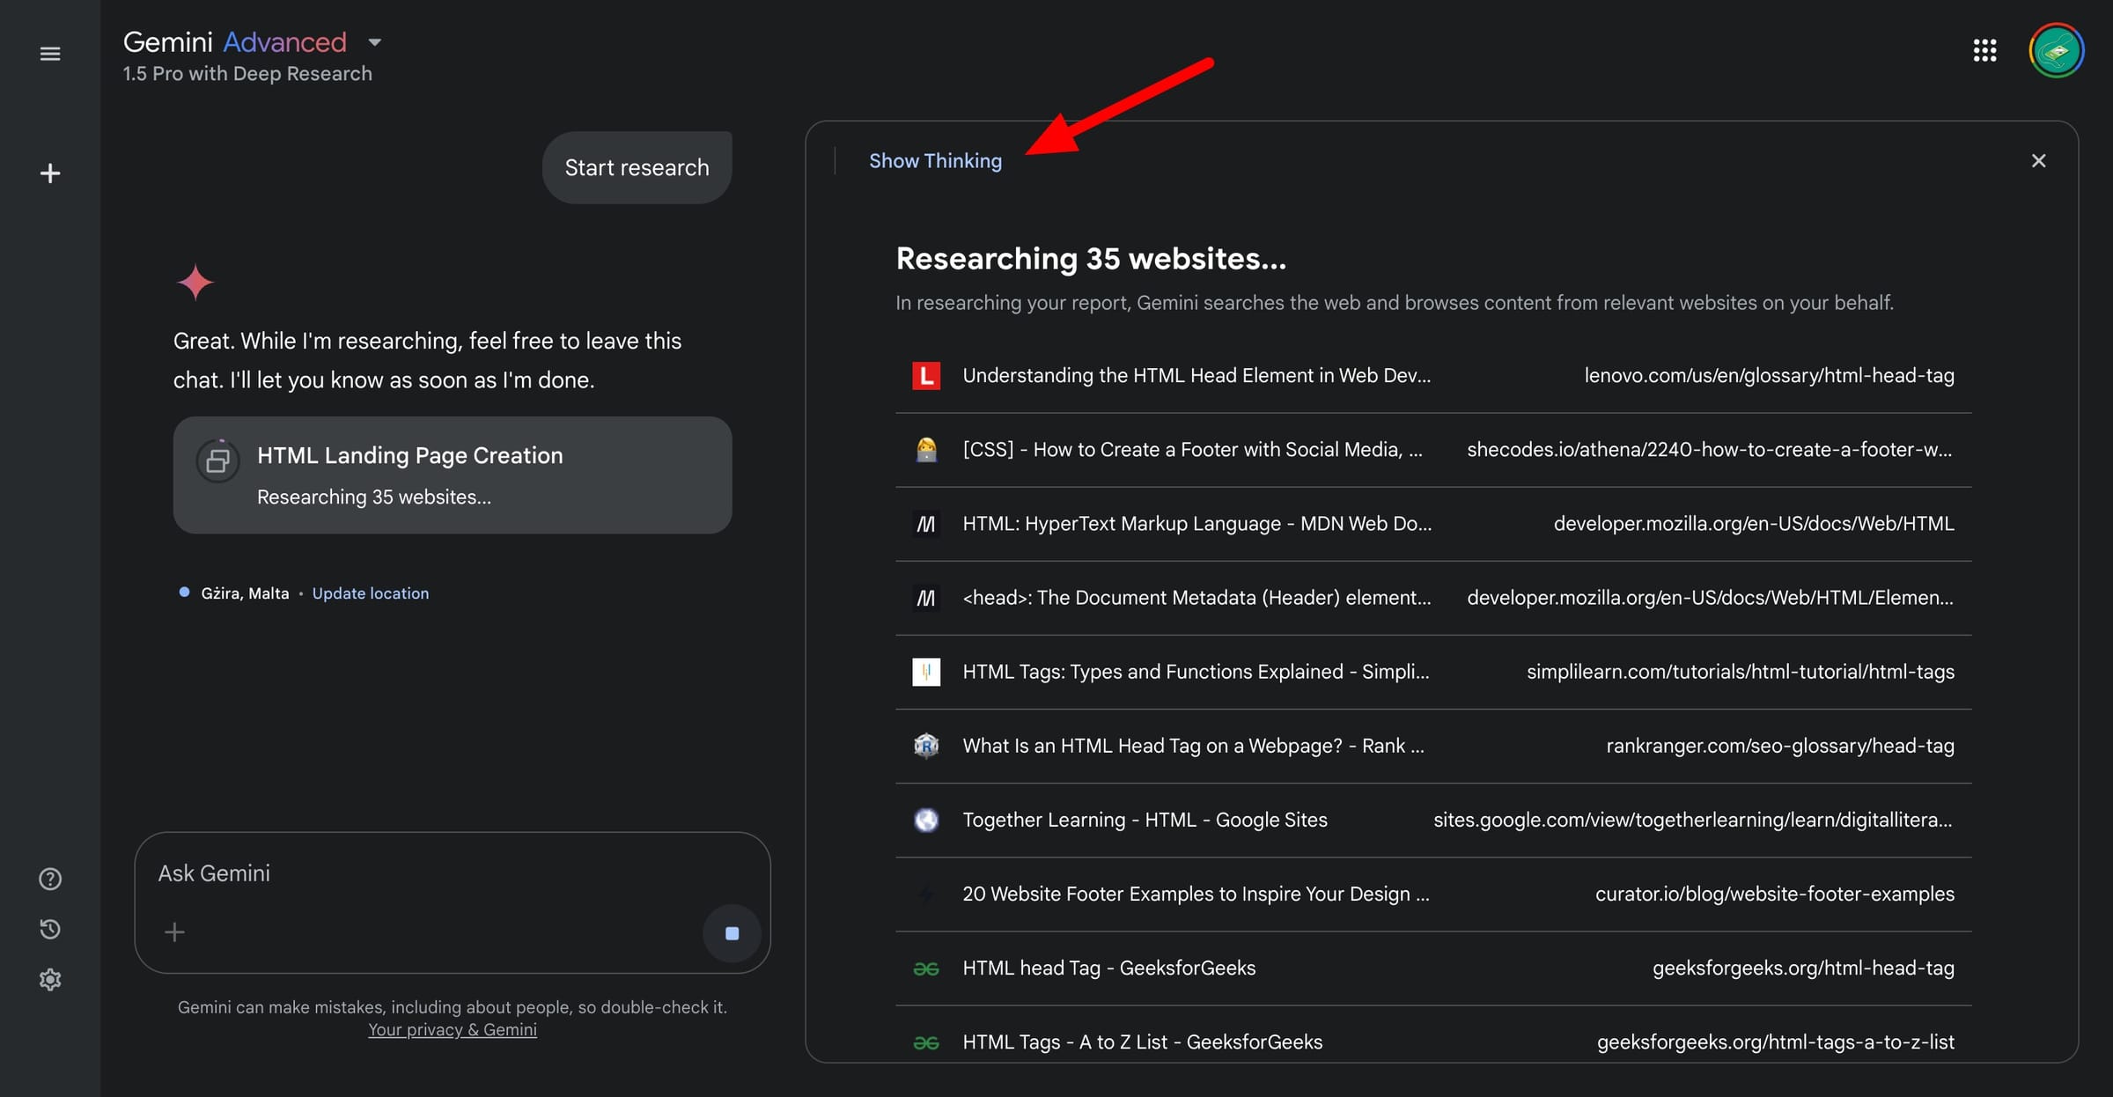Open the Google apps grid

1984,50
